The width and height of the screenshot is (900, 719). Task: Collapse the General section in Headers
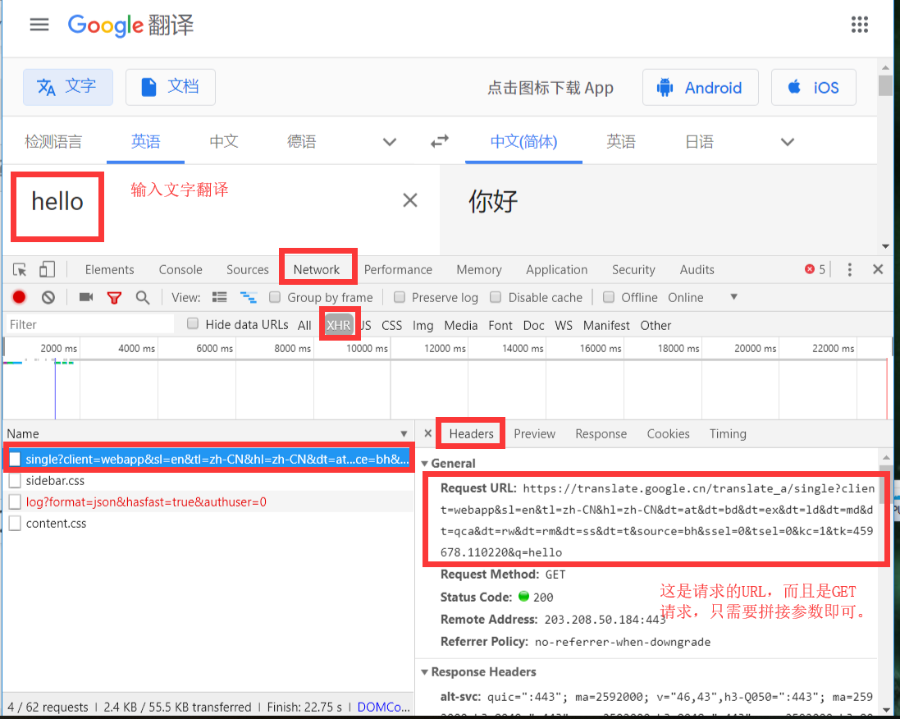tap(425, 463)
